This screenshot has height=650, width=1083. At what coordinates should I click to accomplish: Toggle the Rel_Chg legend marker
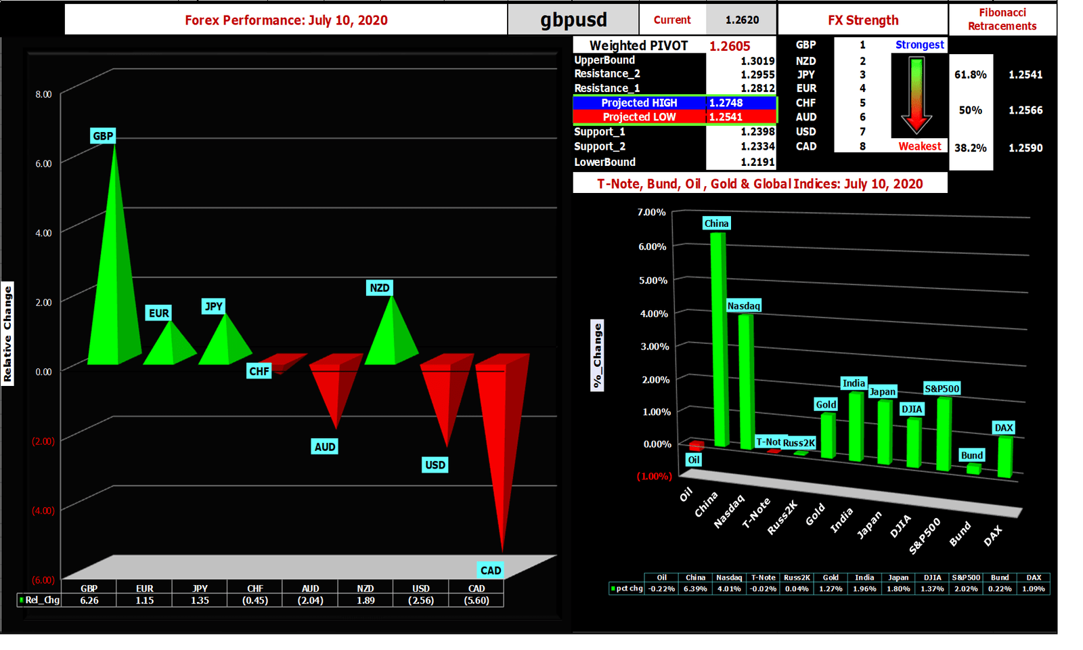click(21, 600)
